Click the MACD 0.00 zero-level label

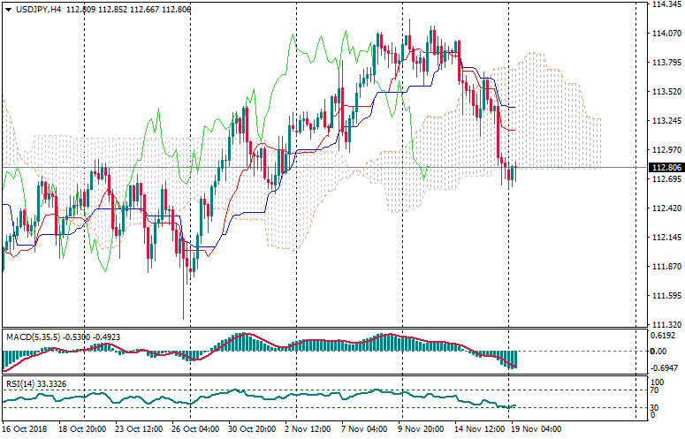(658, 350)
